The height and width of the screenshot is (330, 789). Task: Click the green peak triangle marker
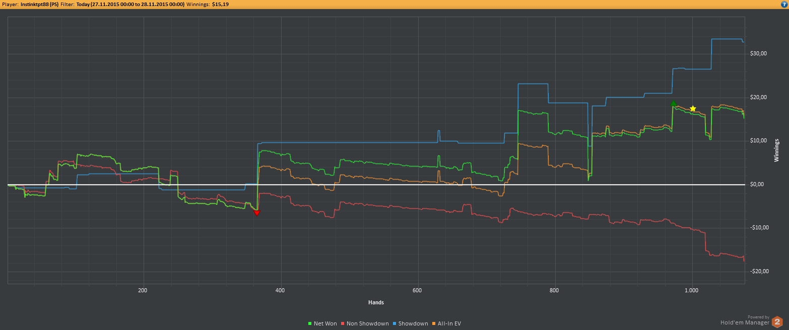click(674, 103)
